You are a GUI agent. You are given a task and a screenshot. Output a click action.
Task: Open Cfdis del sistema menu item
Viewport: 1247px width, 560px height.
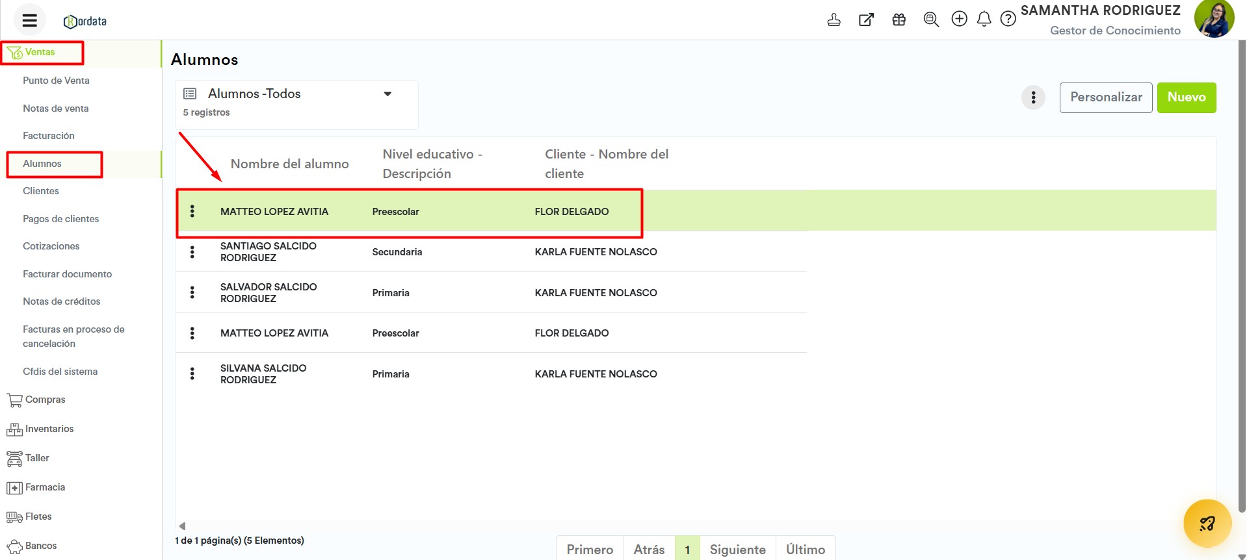point(60,372)
